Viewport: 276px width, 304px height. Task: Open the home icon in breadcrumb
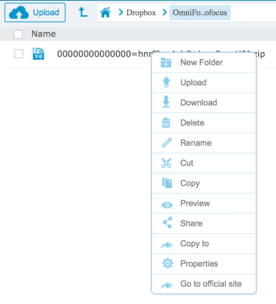pyautogui.click(x=105, y=12)
